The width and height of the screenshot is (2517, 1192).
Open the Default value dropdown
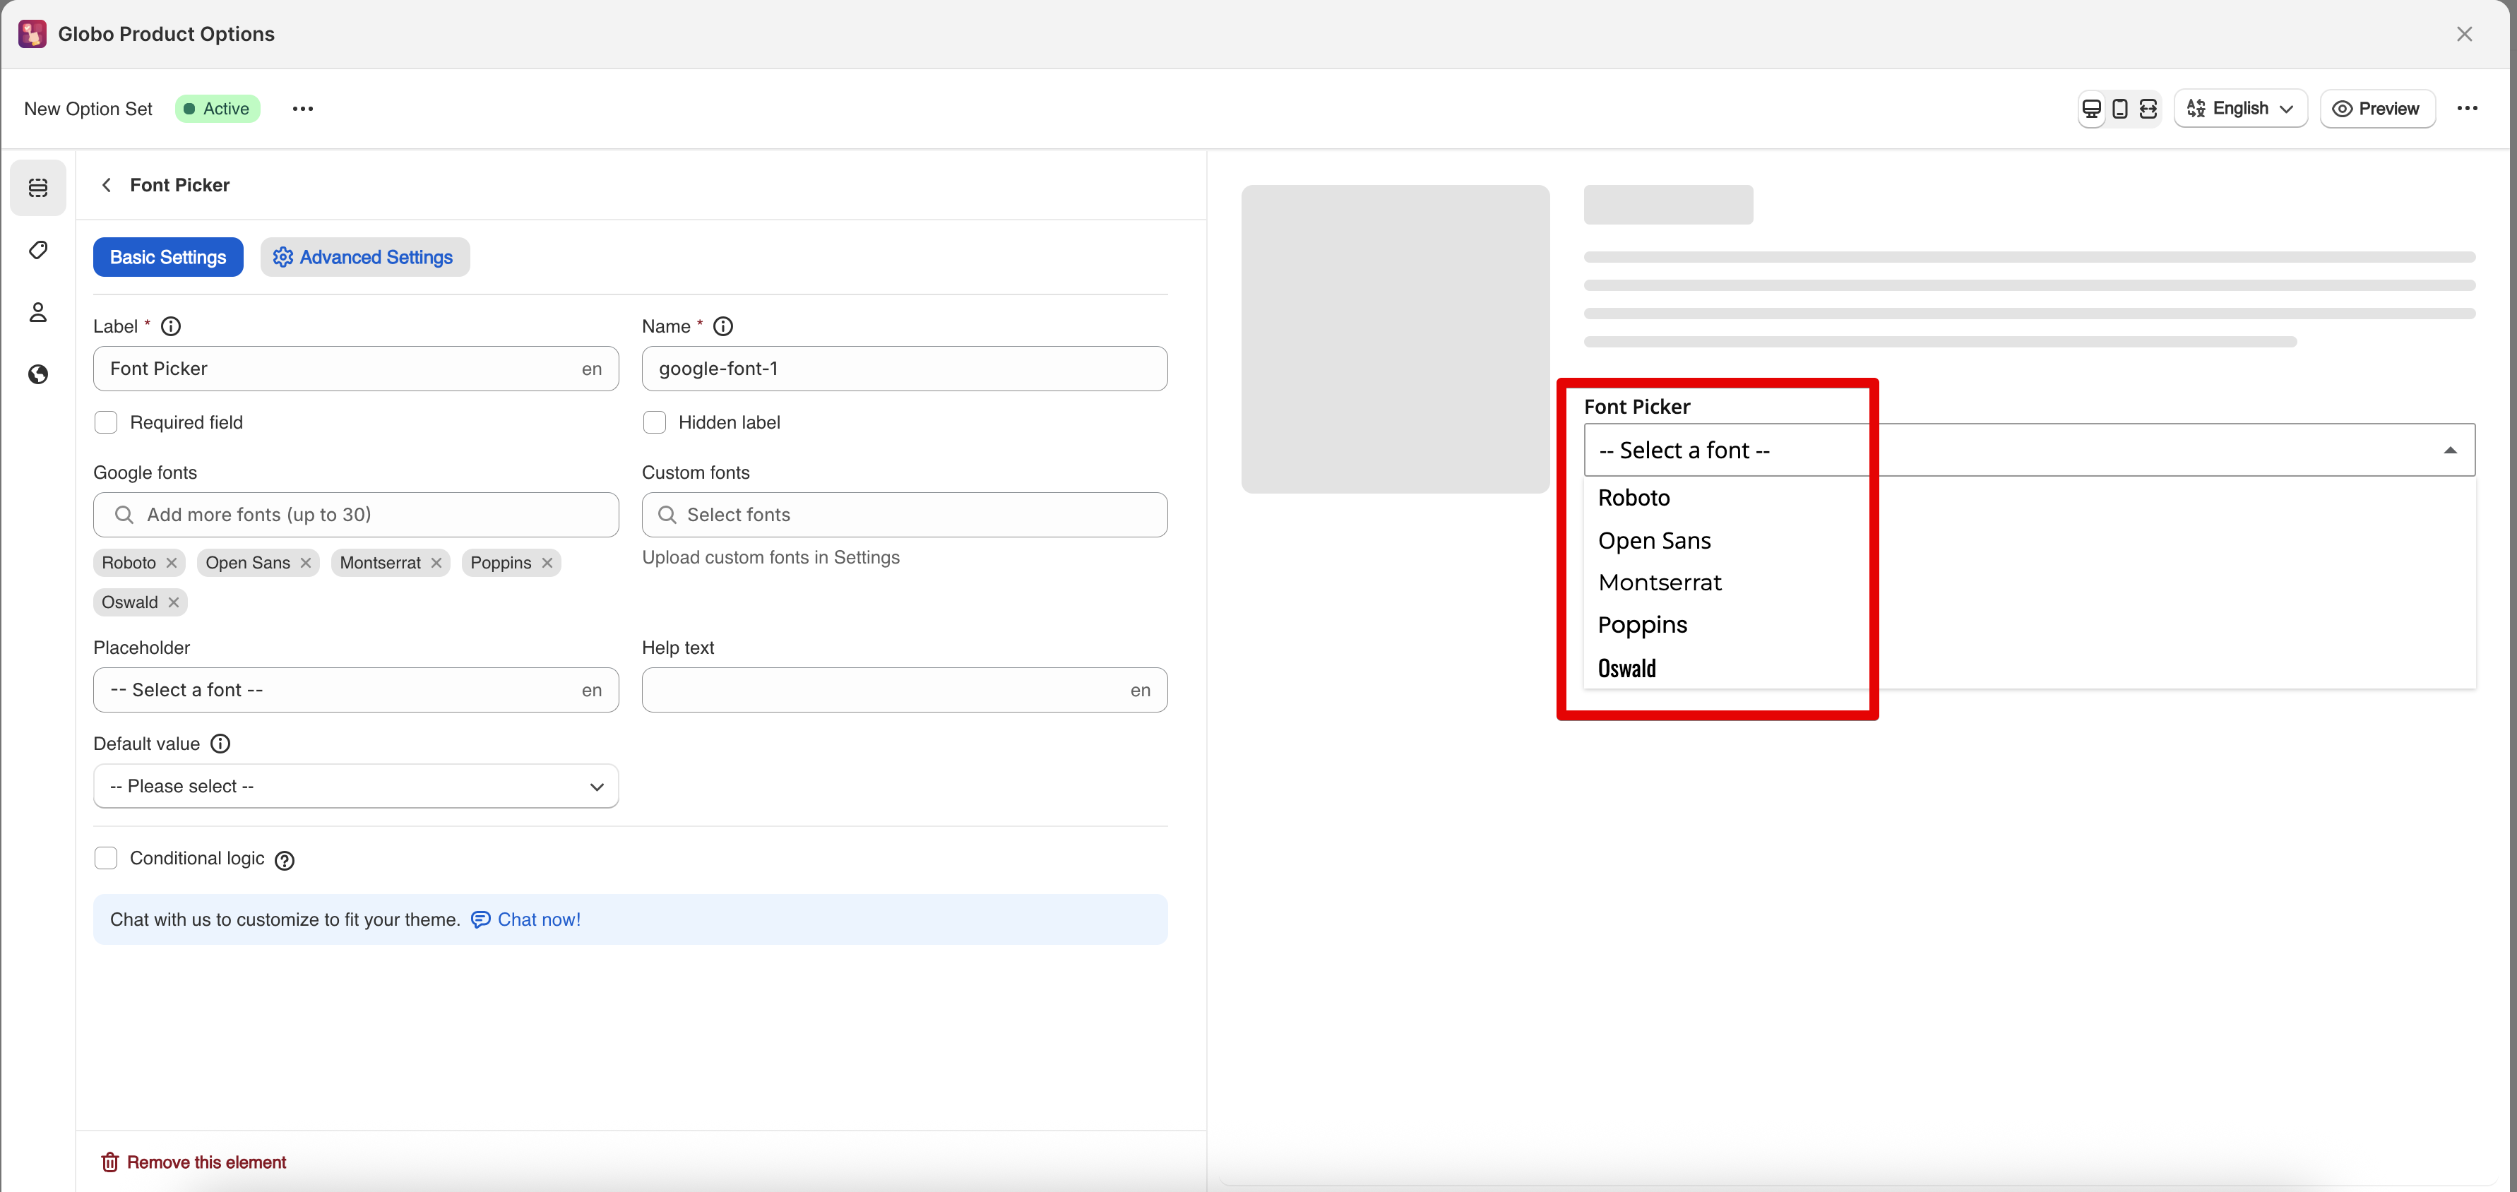[x=356, y=787]
